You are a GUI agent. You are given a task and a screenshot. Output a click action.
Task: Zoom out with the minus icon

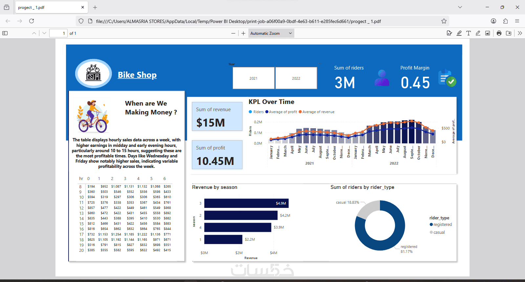[x=233, y=33]
